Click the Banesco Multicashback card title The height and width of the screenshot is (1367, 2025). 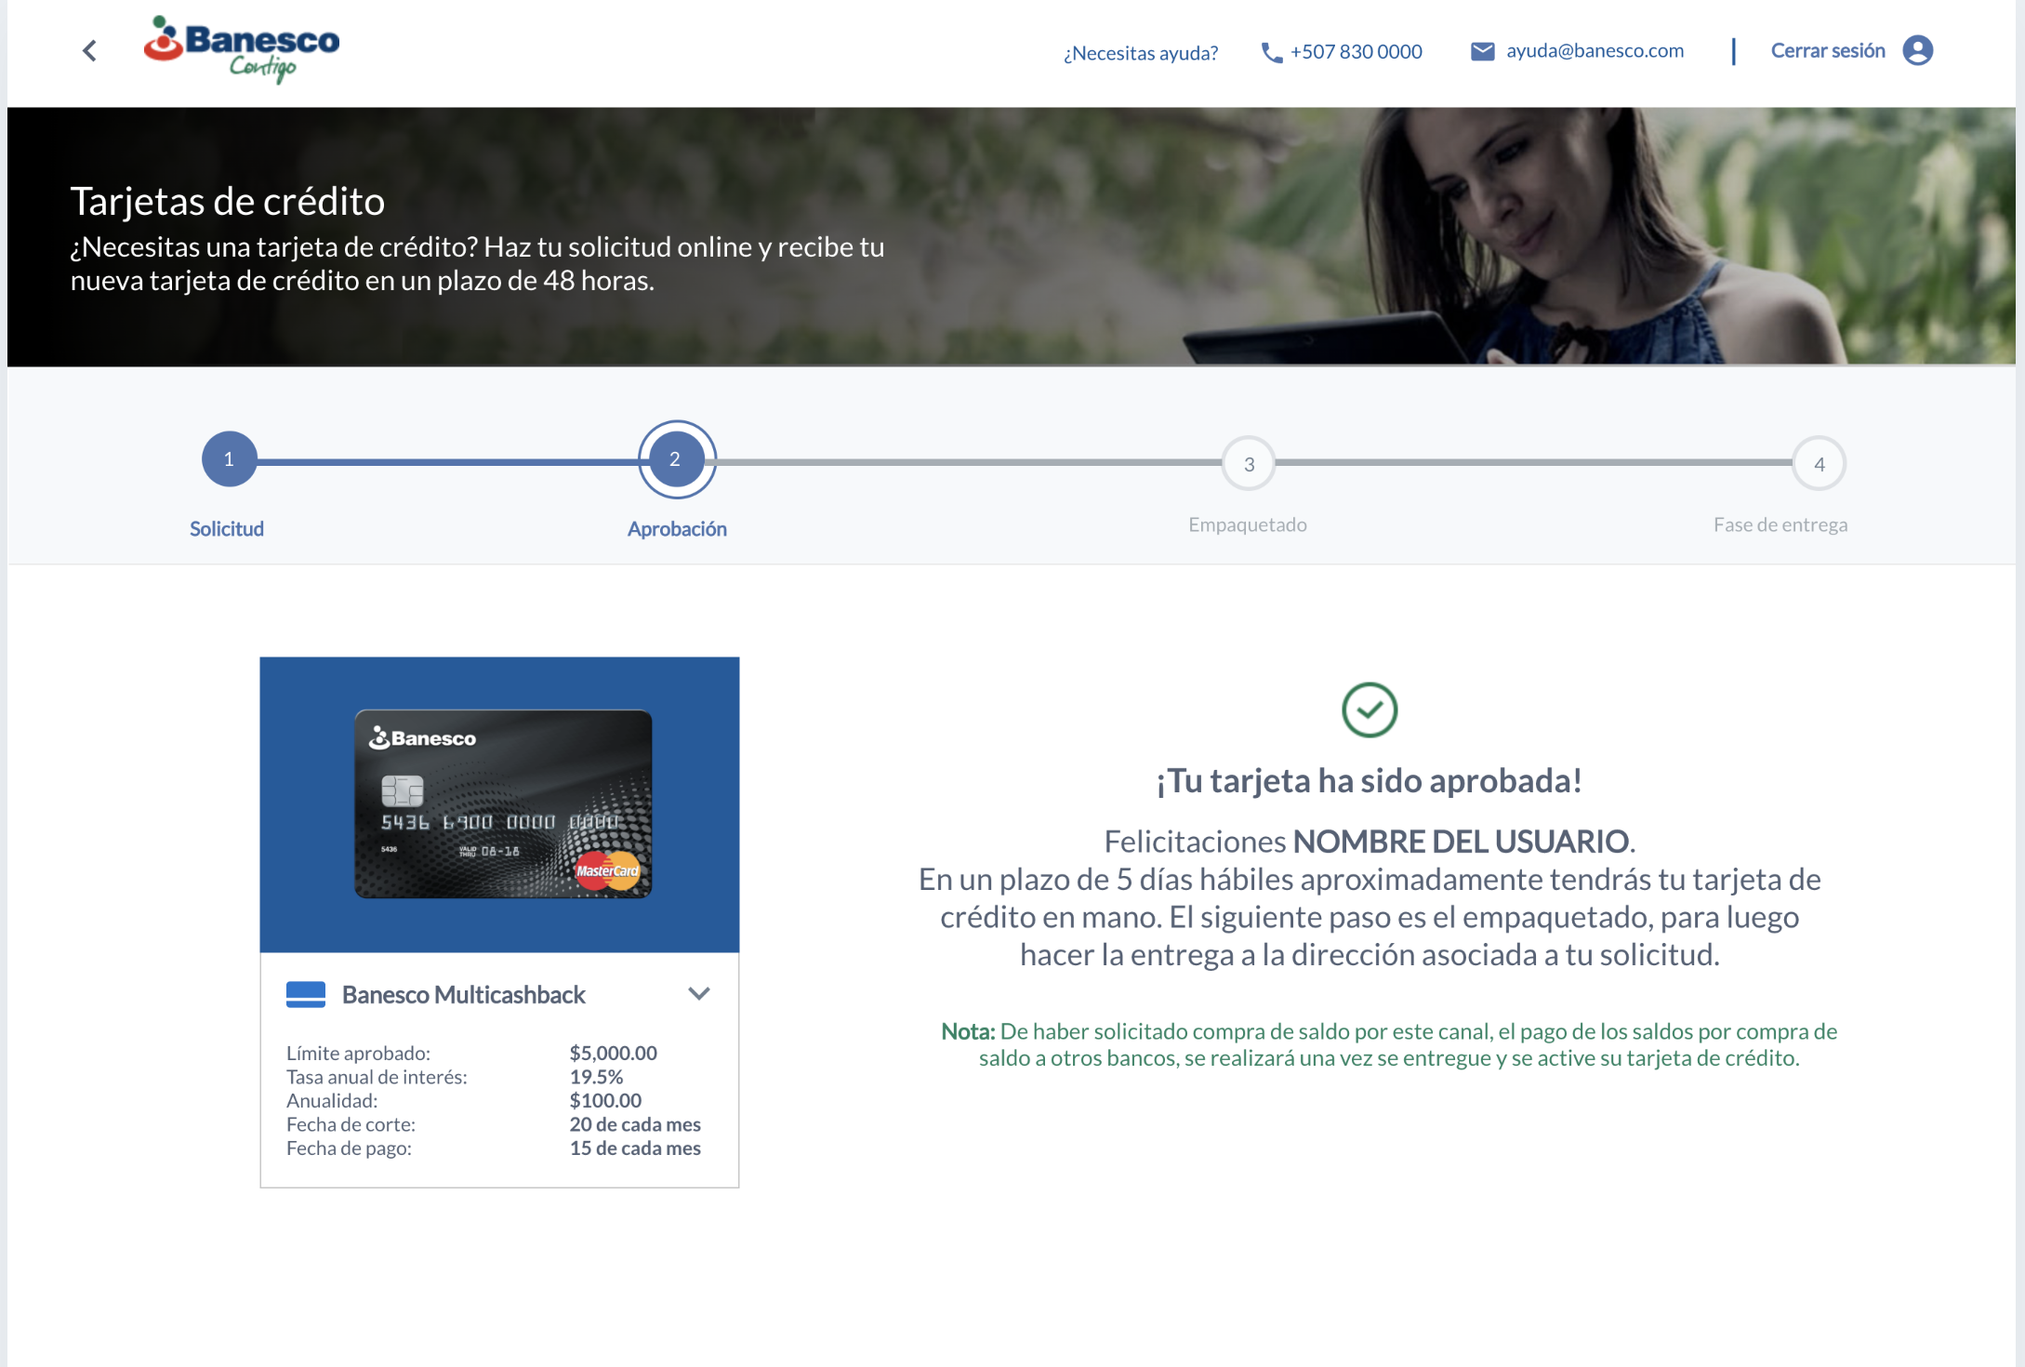click(x=463, y=995)
